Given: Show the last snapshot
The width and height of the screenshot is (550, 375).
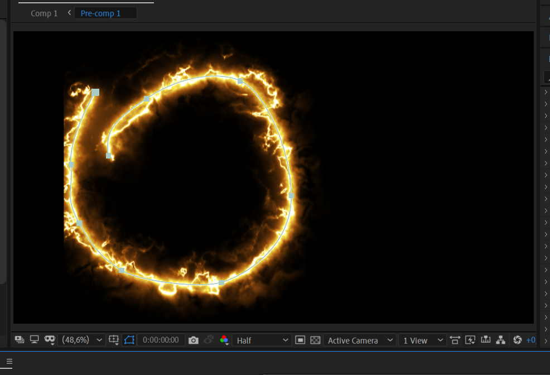Looking at the screenshot, I should [x=208, y=339].
